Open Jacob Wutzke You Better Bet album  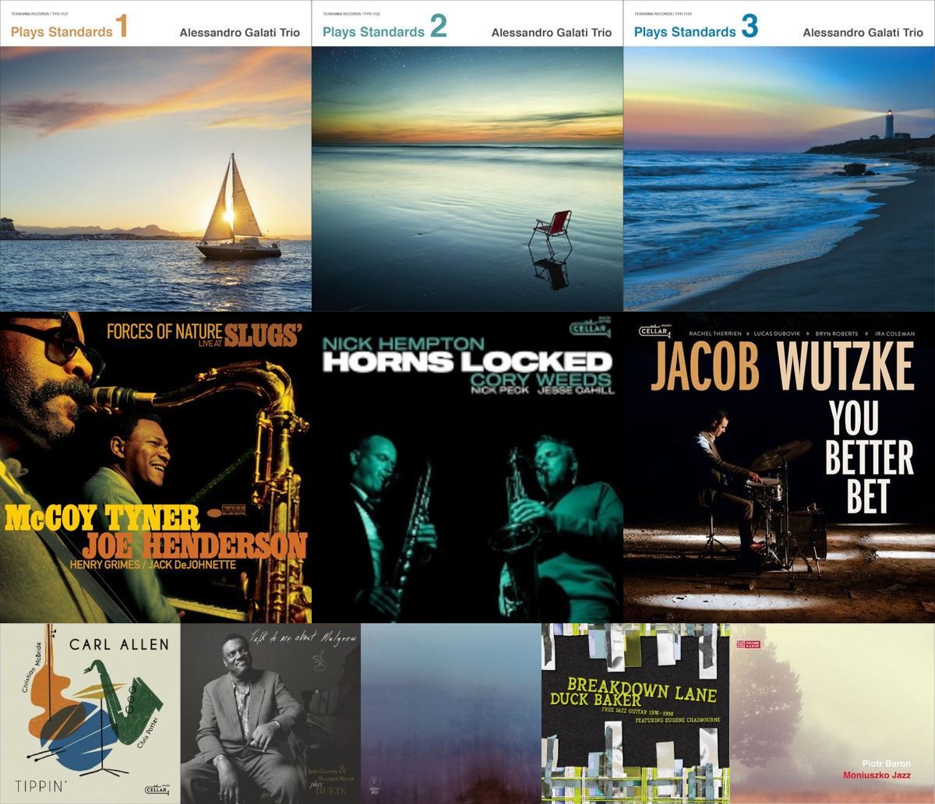coord(779,467)
